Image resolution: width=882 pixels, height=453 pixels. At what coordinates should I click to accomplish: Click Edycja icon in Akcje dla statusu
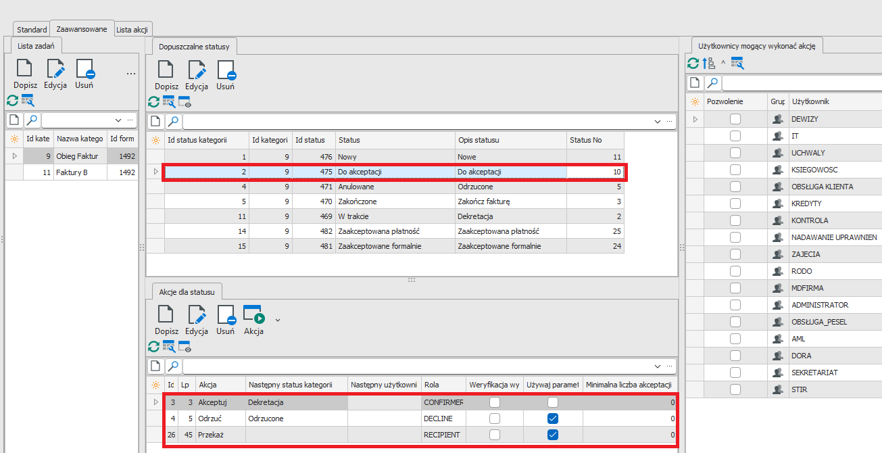pyautogui.click(x=196, y=315)
